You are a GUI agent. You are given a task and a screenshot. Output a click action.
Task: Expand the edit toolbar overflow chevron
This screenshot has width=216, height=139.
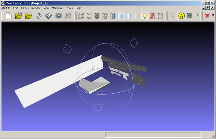198,15
